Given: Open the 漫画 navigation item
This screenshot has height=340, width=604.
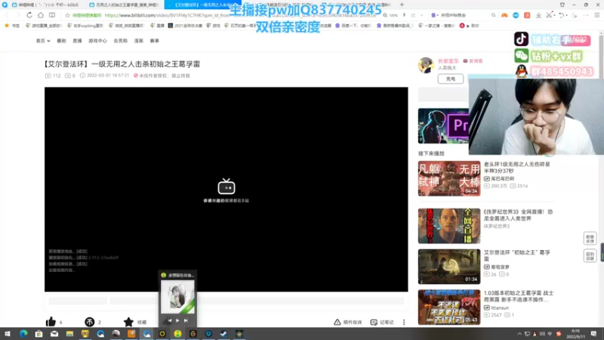Looking at the screenshot, I should tap(139, 41).
